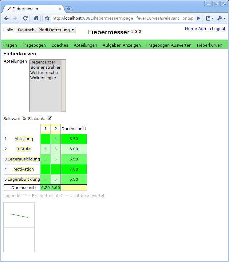Click the URL address bar field
Screen dimensions: 229x262
tap(122, 18)
